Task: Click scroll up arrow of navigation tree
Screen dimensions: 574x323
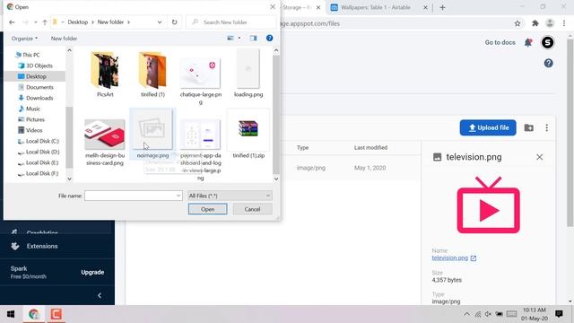Action: coord(70,50)
